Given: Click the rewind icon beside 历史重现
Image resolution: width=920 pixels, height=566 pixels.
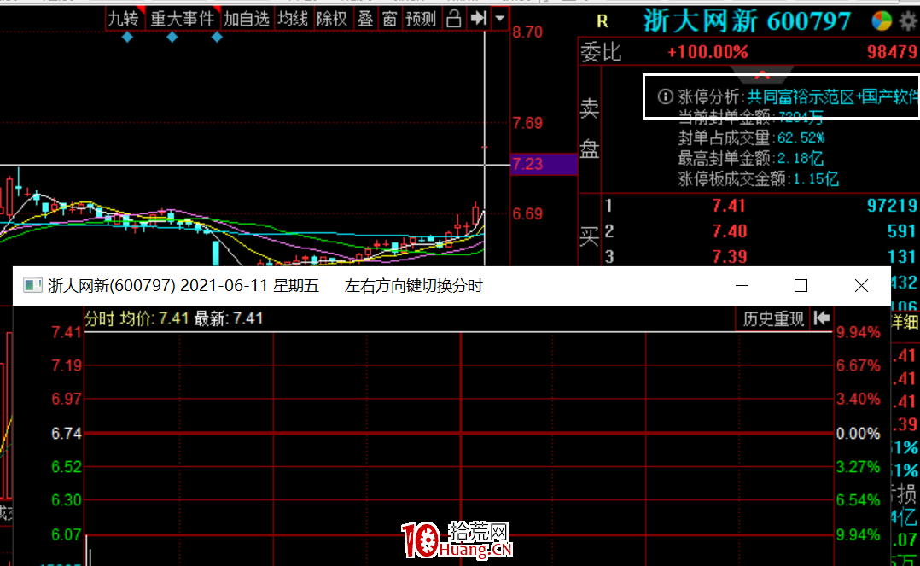Looking at the screenshot, I should [820, 318].
